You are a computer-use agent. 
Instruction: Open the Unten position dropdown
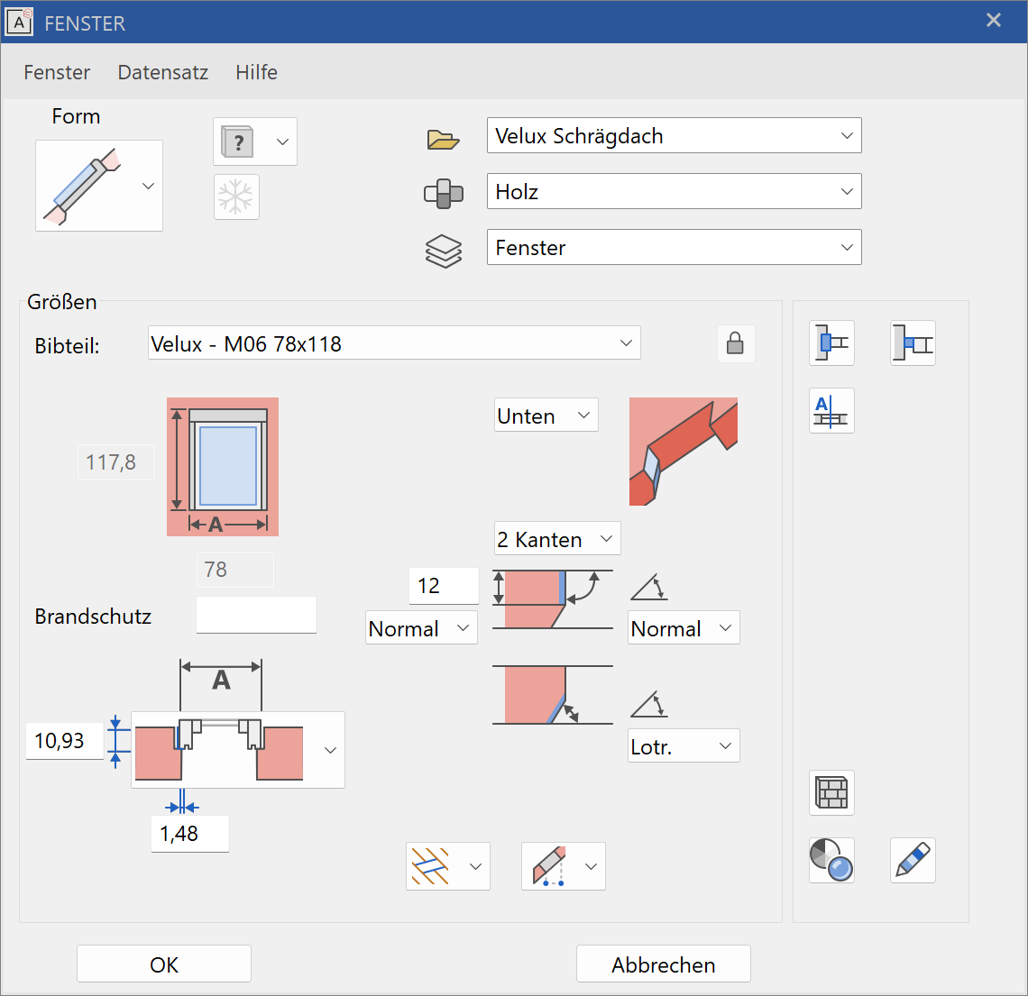546,415
